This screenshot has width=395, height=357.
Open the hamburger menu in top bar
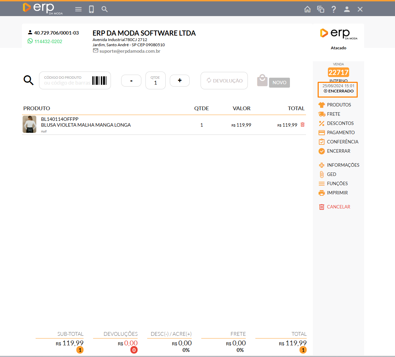click(x=78, y=9)
